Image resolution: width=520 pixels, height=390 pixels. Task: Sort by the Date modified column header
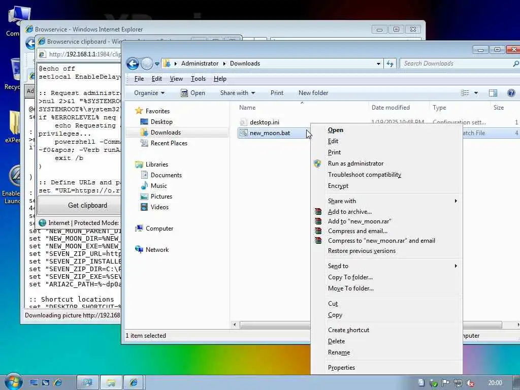pos(391,108)
